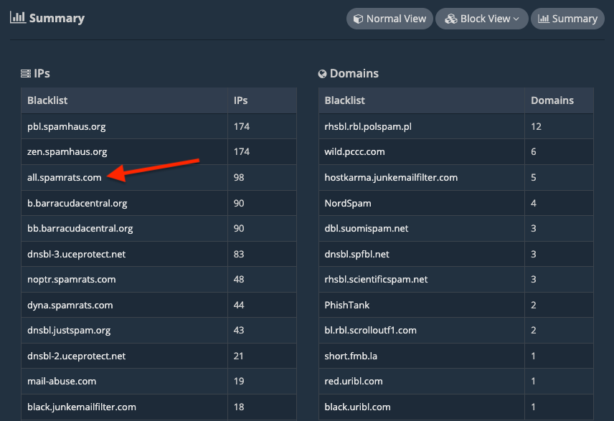Select the NordSpam domain blacklist row
This screenshot has width=614, height=421.
coord(348,203)
